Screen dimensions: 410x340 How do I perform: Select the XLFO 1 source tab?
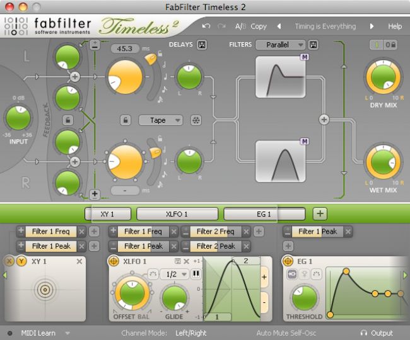177,213
